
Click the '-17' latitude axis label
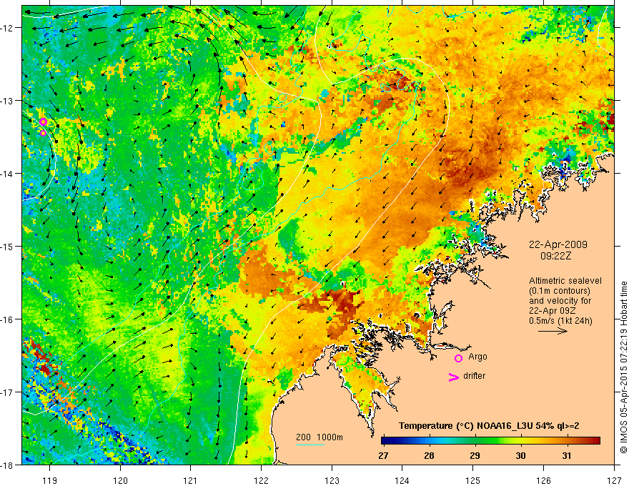pyautogui.click(x=7, y=392)
